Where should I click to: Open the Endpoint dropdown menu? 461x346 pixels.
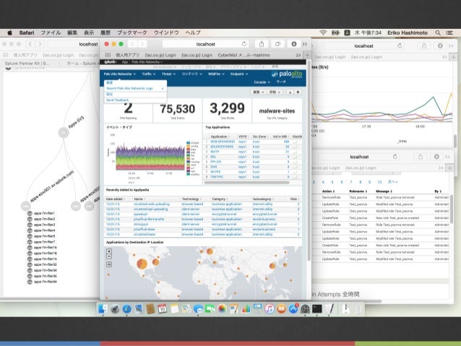(x=239, y=74)
